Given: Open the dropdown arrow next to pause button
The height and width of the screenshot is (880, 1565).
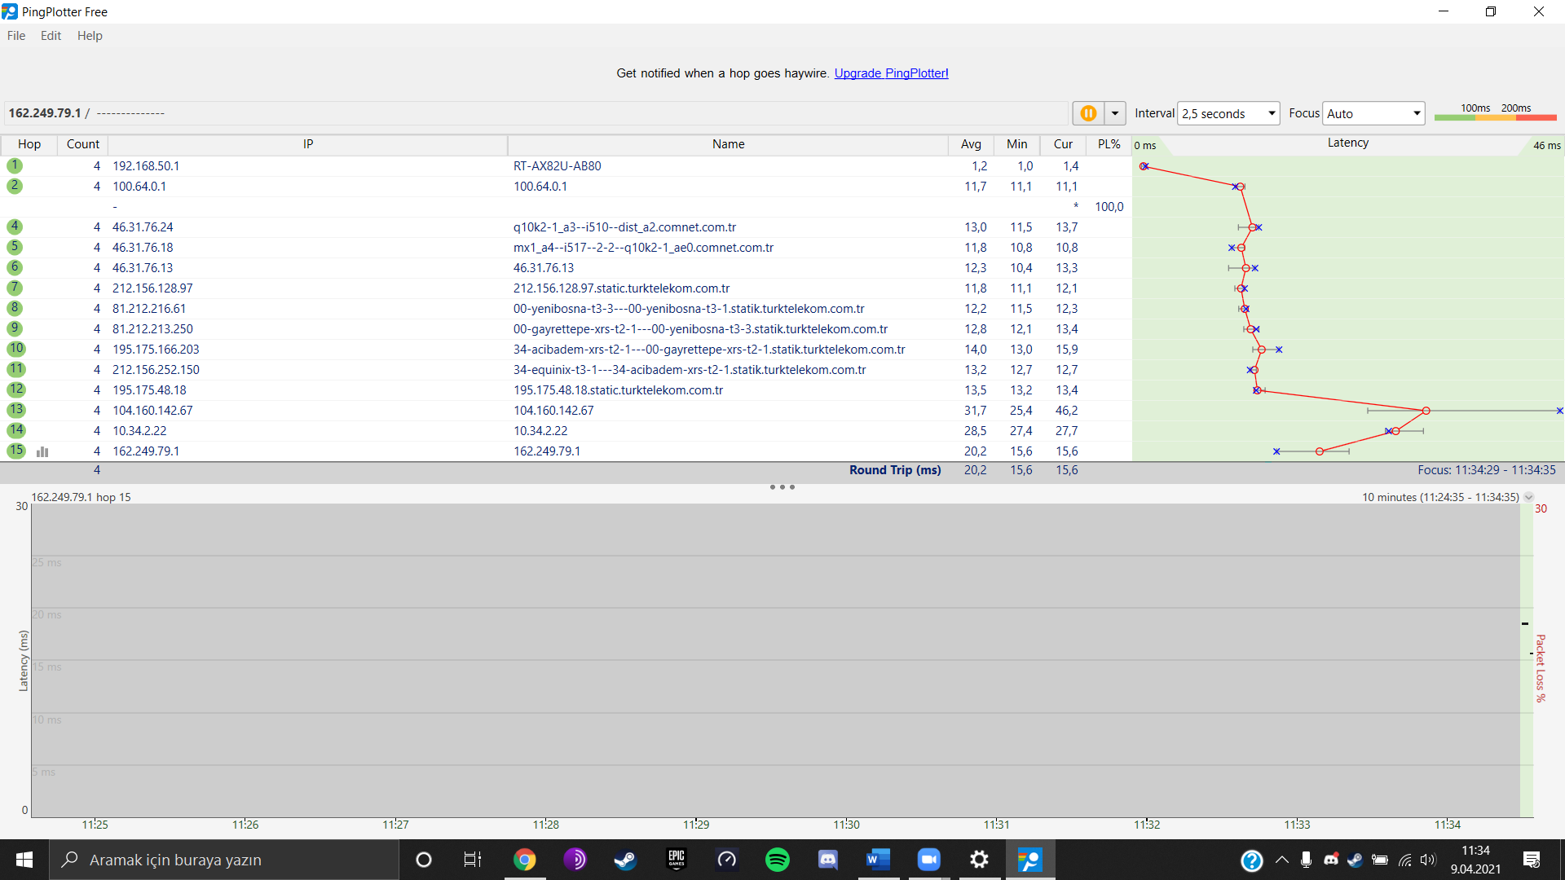Looking at the screenshot, I should click(x=1114, y=113).
